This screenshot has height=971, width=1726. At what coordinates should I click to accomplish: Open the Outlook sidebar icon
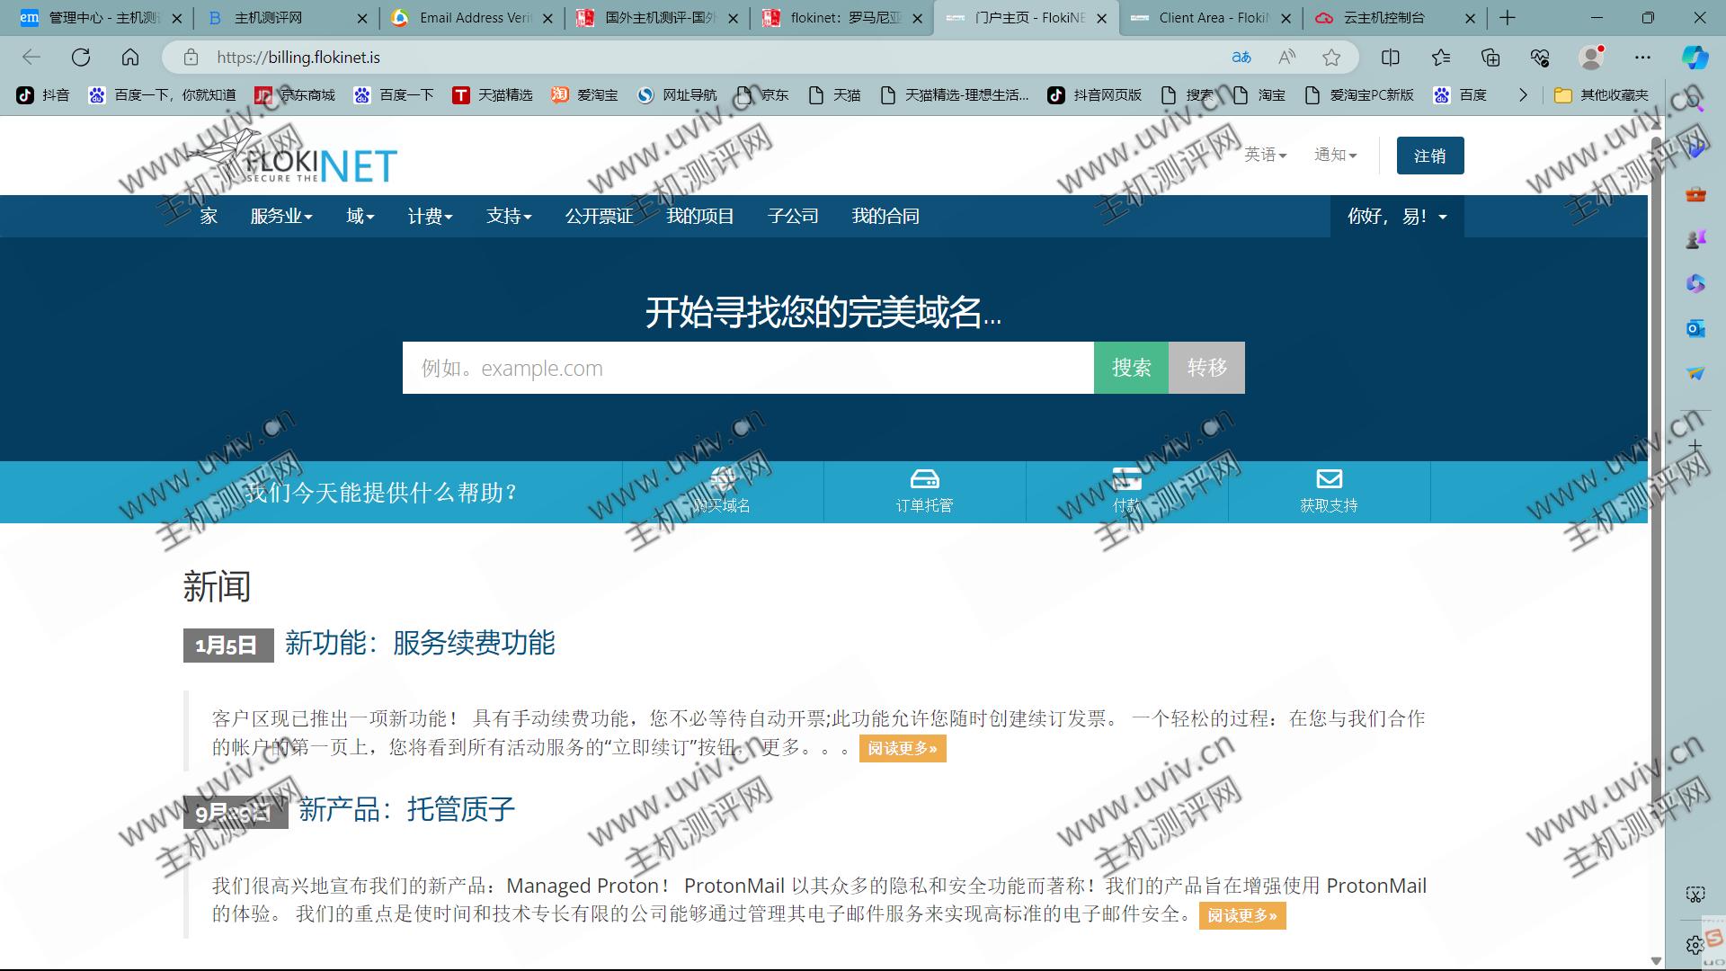tap(1695, 328)
